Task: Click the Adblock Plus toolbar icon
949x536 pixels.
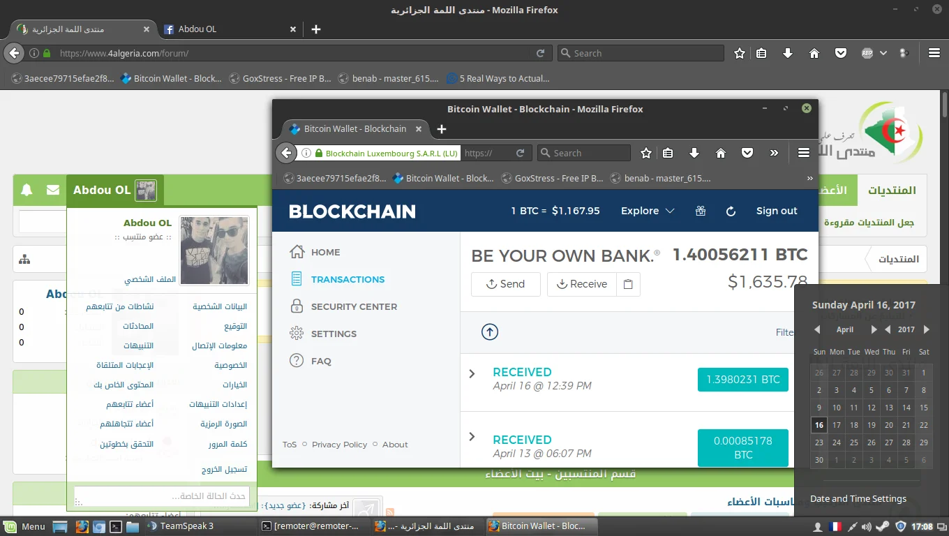Action: 867,53
